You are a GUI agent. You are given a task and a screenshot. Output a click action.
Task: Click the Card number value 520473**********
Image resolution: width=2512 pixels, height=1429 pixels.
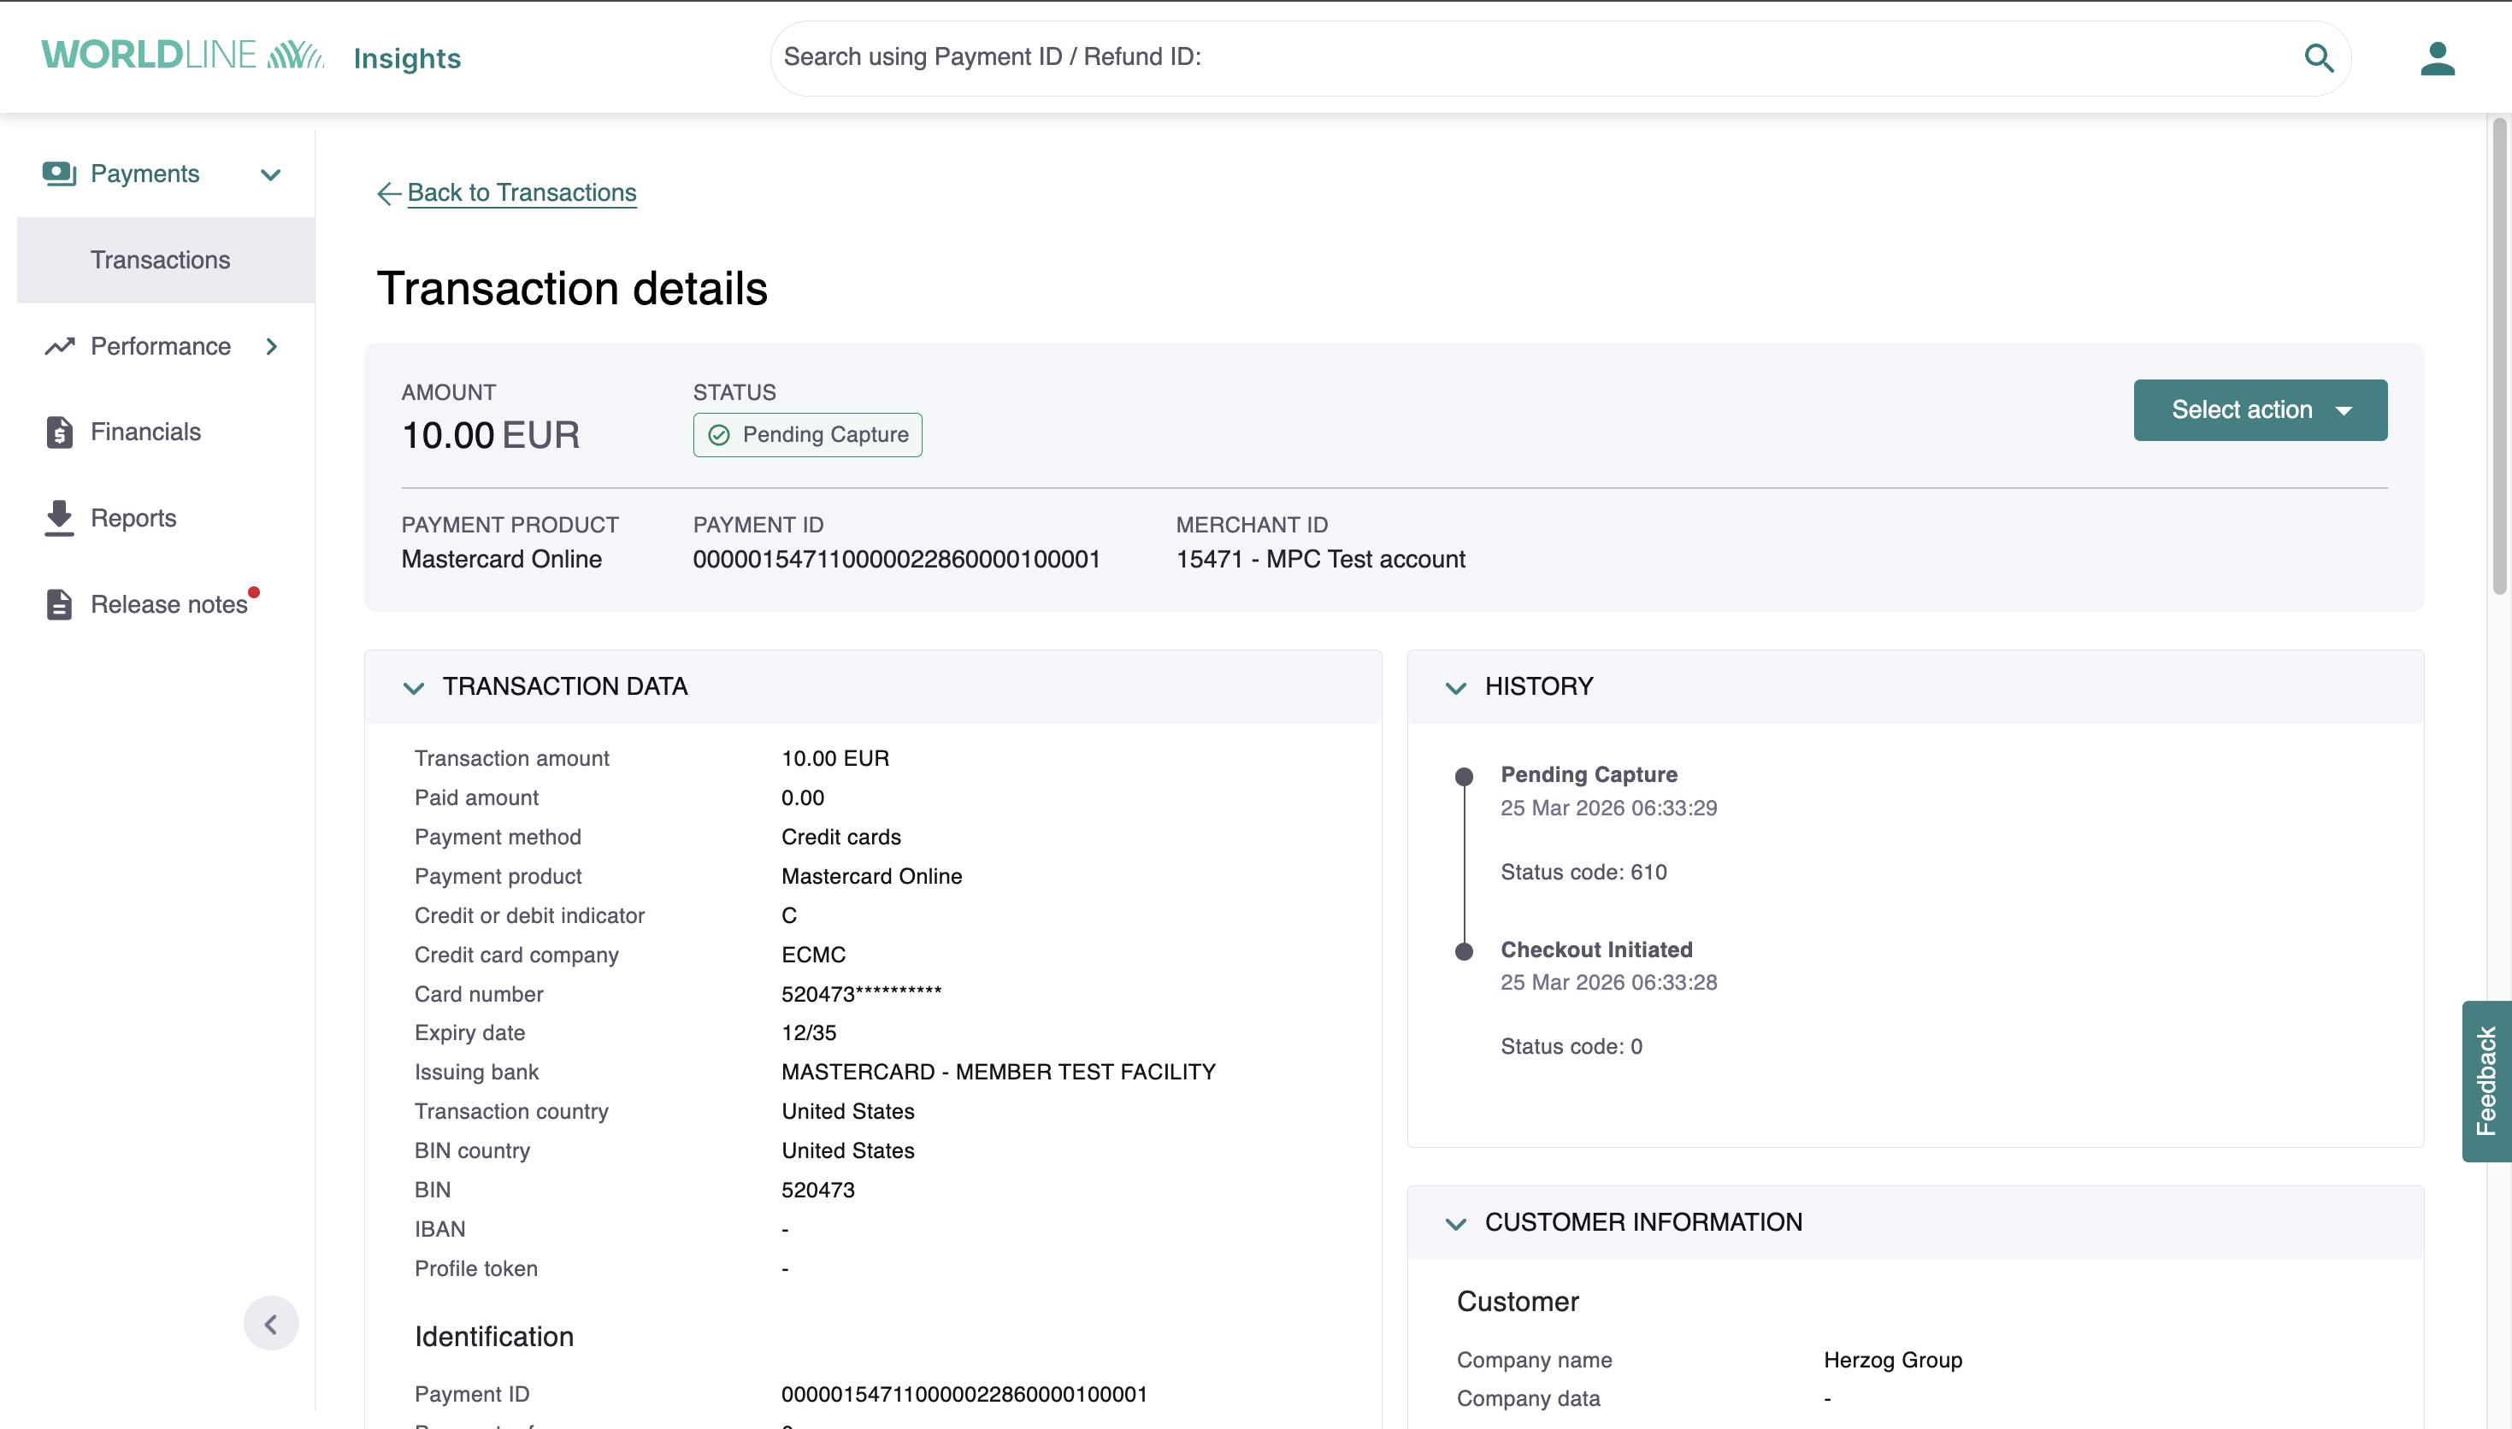(861, 994)
